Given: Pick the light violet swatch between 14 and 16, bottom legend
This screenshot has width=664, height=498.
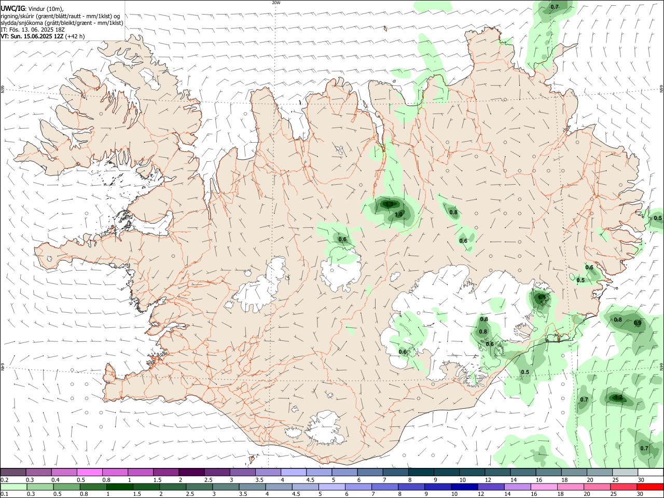Looking at the screenshot, I should [x=517, y=487].
